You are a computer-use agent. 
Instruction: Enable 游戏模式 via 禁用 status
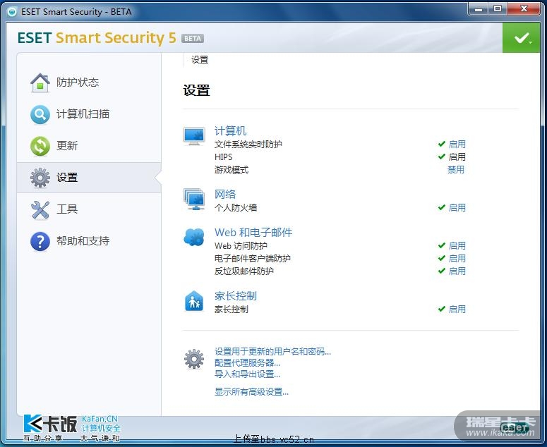tap(456, 170)
